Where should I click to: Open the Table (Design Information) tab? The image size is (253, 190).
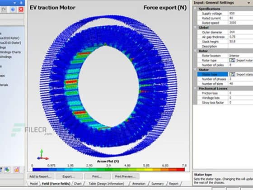(107, 184)
